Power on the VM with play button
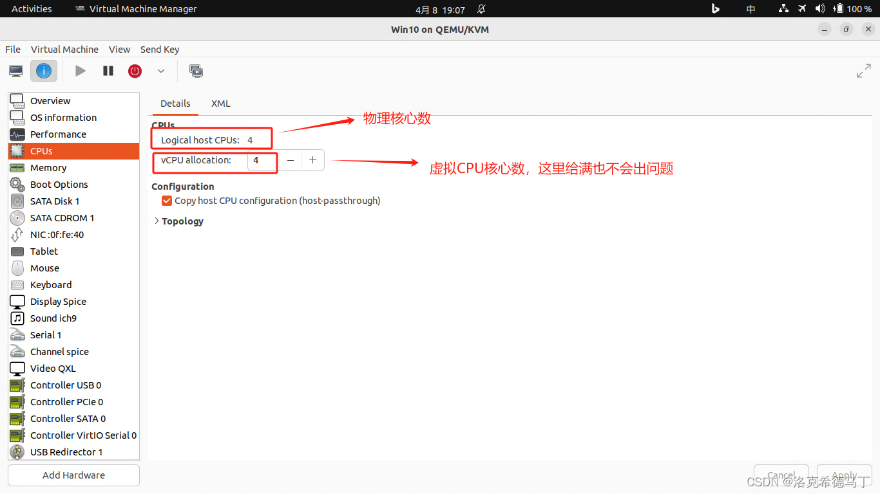880x494 pixels. [81, 71]
